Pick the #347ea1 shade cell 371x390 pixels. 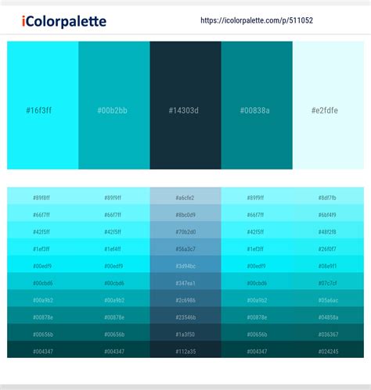(185, 281)
